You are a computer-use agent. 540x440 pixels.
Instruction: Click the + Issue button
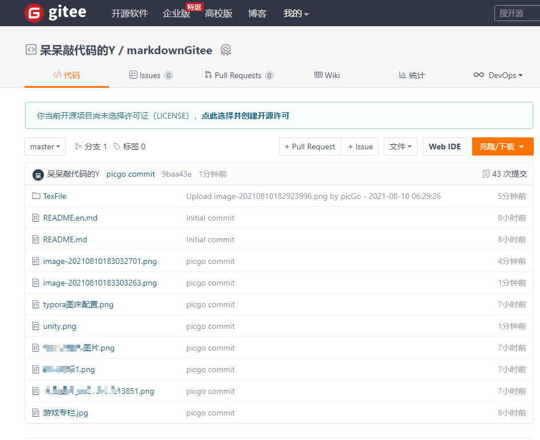360,146
